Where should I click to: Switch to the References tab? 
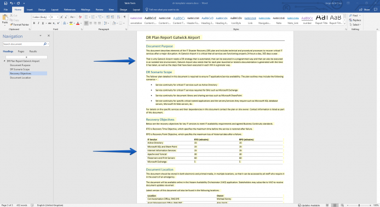[70, 10]
